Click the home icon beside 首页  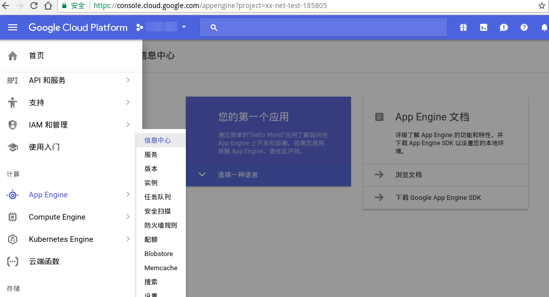pos(13,56)
